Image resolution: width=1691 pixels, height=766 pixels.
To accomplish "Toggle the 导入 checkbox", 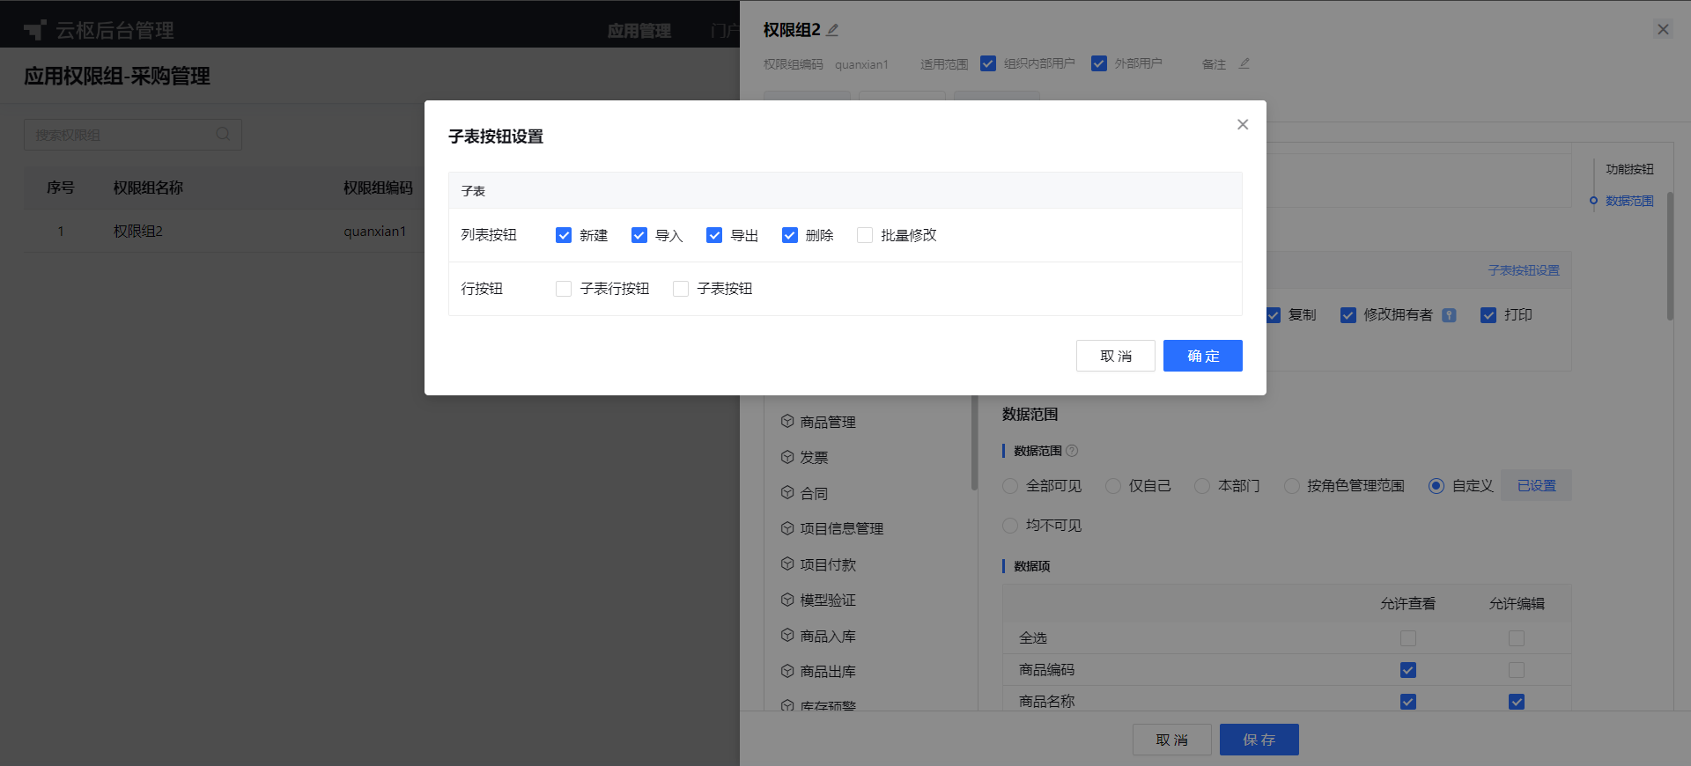I will [x=639, y=235].
